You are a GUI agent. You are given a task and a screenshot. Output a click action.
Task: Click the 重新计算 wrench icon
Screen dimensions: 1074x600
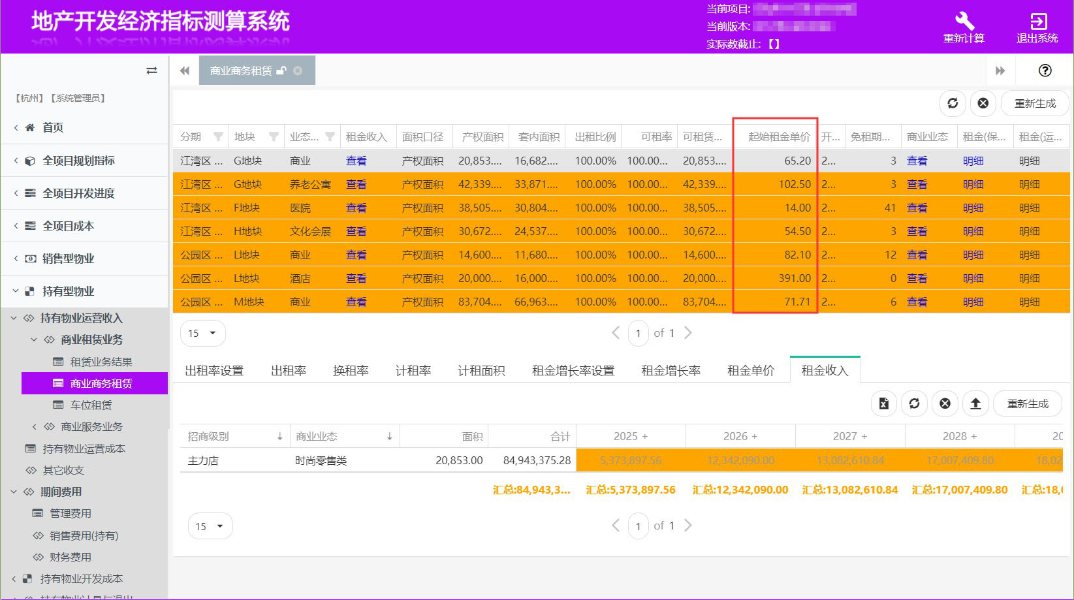(964, 22)
